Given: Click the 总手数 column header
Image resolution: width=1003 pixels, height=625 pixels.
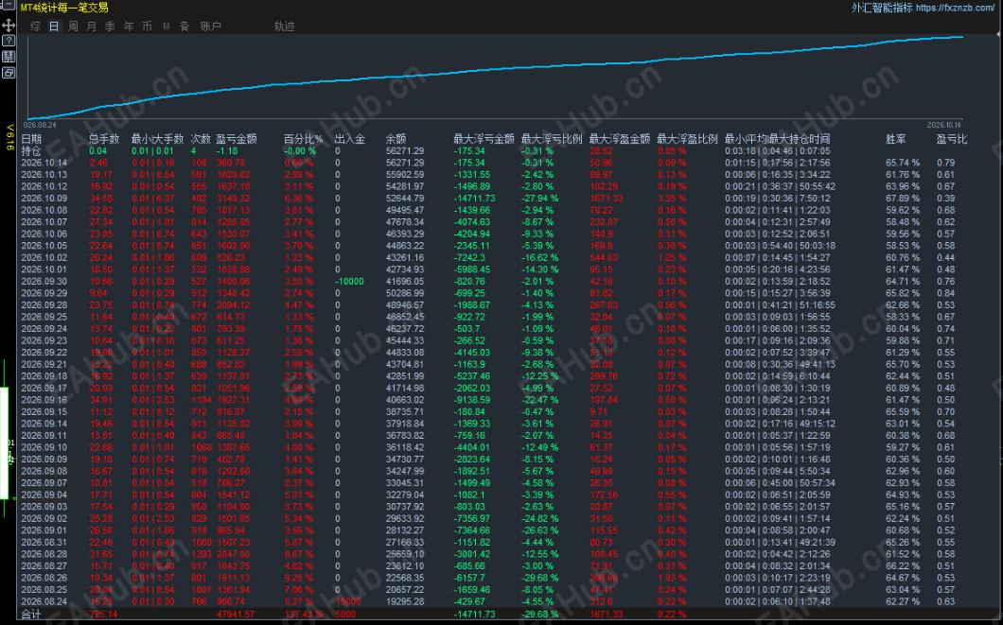Looking at the screenshot, I should (104, 139).
